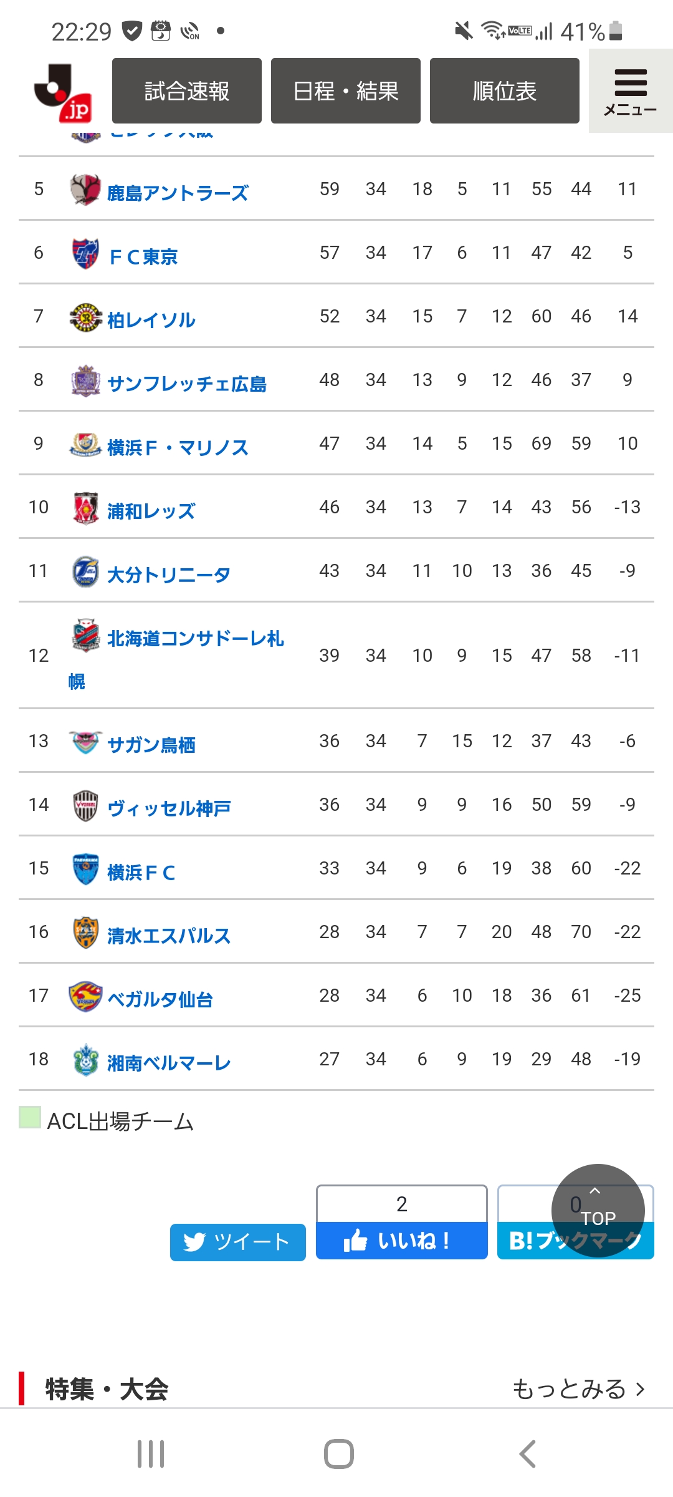Share via the ツイート button
This screenshot has height=1497, width=673.
click(238, 1242)
